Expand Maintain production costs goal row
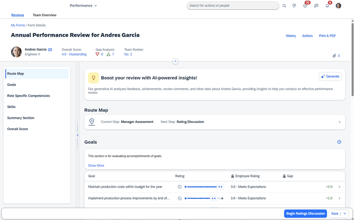The image size is (354, 220). pos(339,187)
